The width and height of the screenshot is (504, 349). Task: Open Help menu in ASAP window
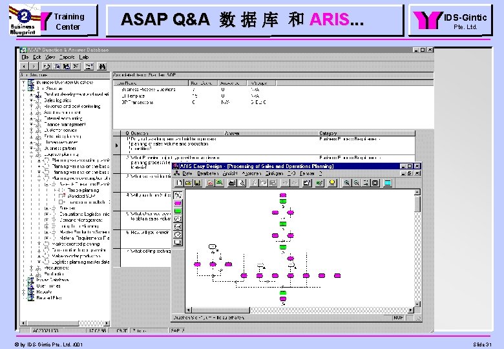coord(83,58)
